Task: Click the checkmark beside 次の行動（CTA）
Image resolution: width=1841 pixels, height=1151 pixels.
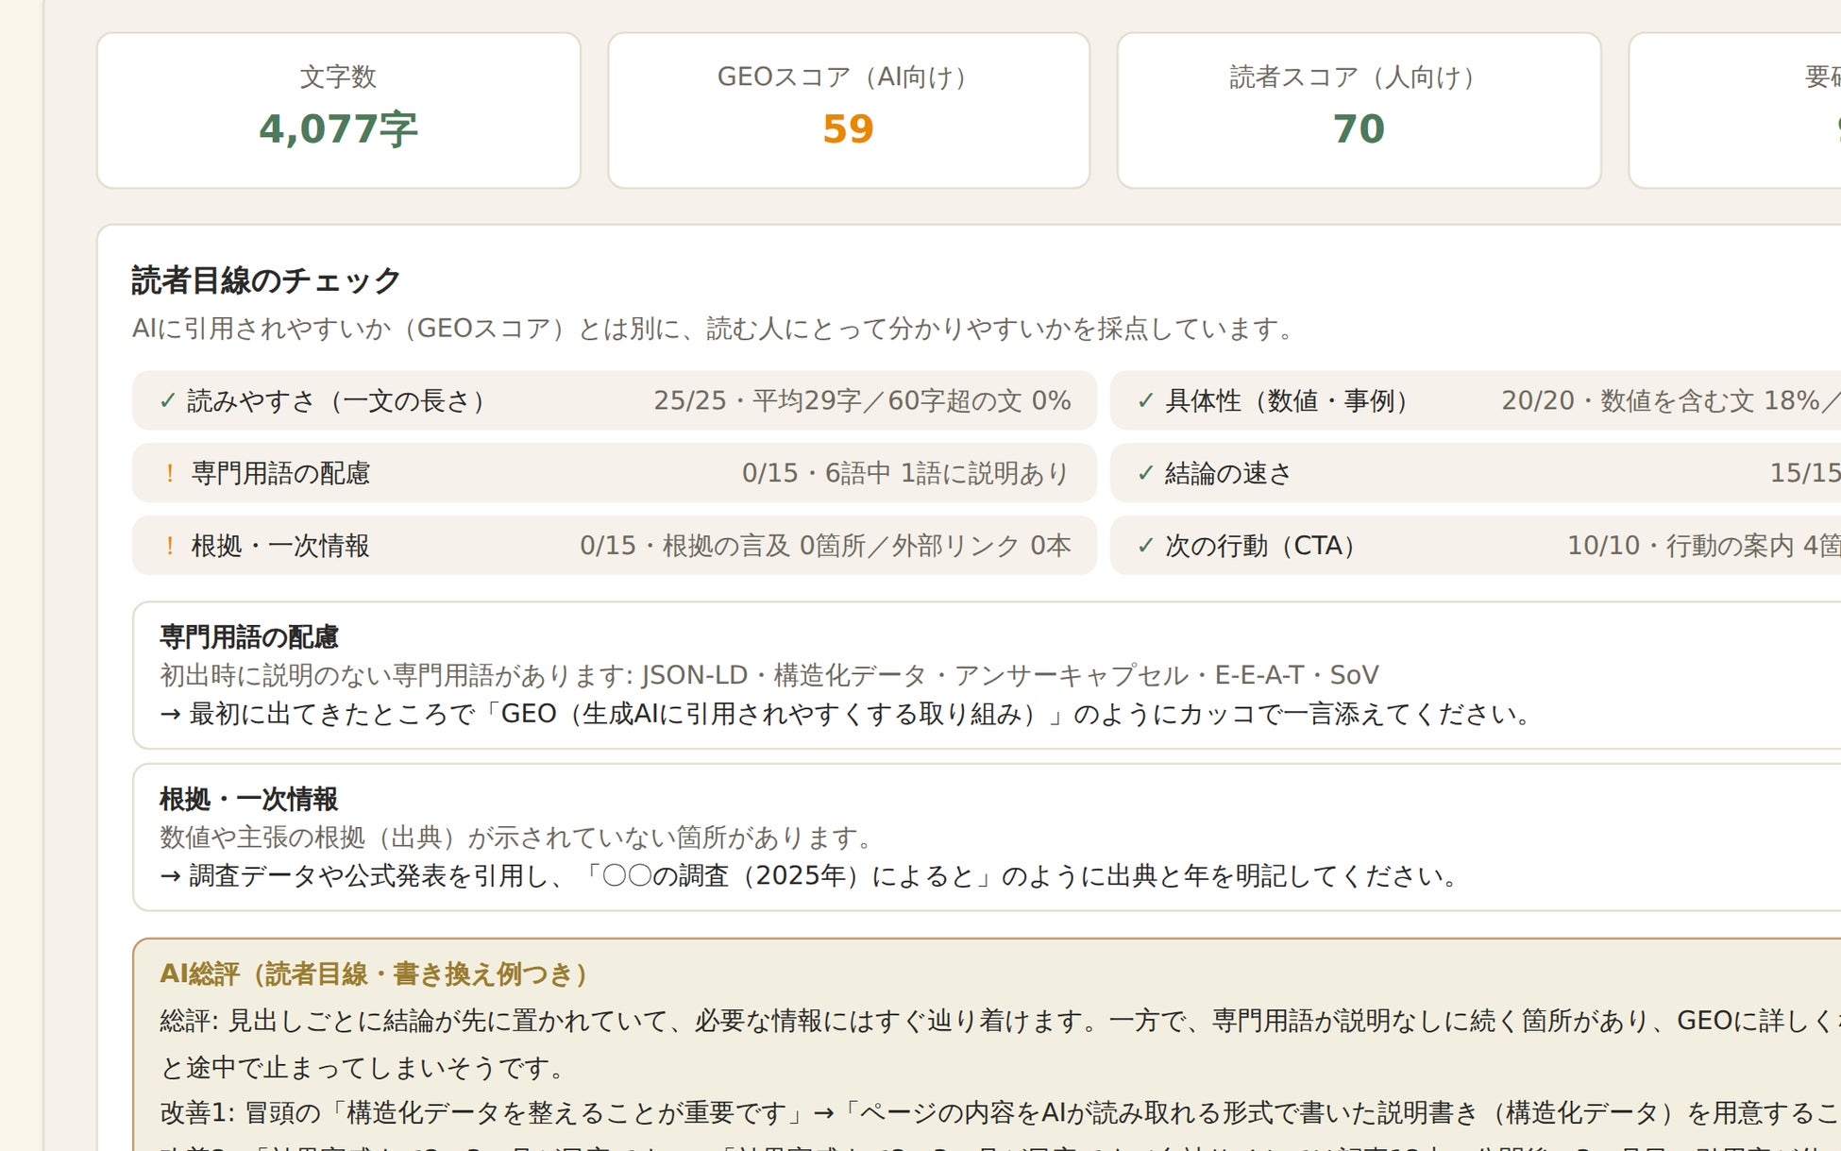Action: (x=1146, y=546)
